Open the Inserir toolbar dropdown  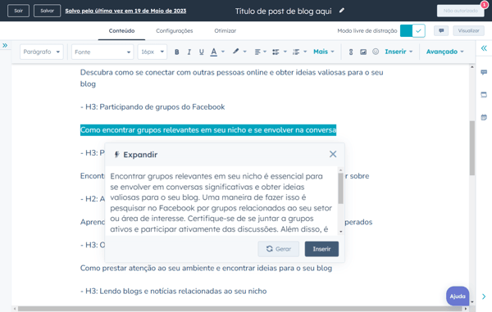coord(399,52)
